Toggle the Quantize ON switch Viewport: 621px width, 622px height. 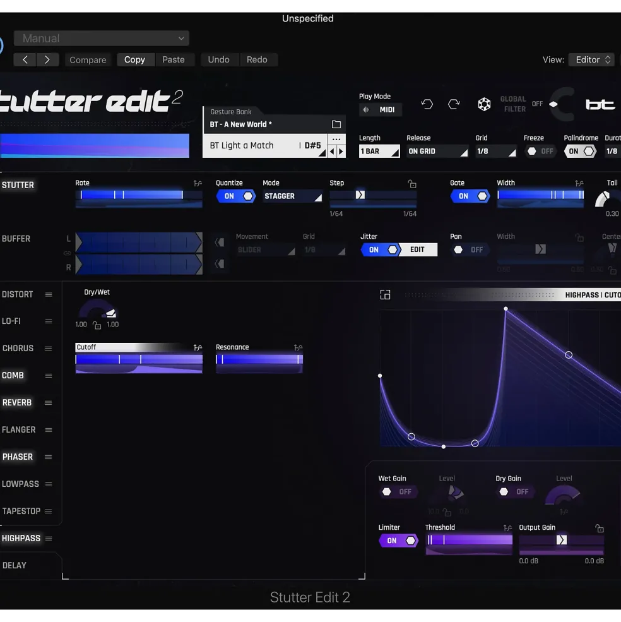(236, 196)
